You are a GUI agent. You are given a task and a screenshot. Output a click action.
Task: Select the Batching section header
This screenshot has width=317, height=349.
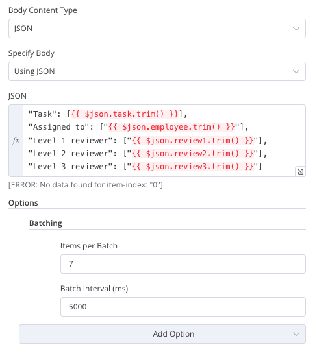[x=45, y=223]
